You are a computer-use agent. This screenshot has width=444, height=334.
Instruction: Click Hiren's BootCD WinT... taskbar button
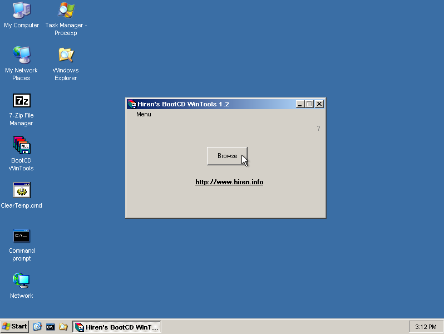[x=117, y=327]
